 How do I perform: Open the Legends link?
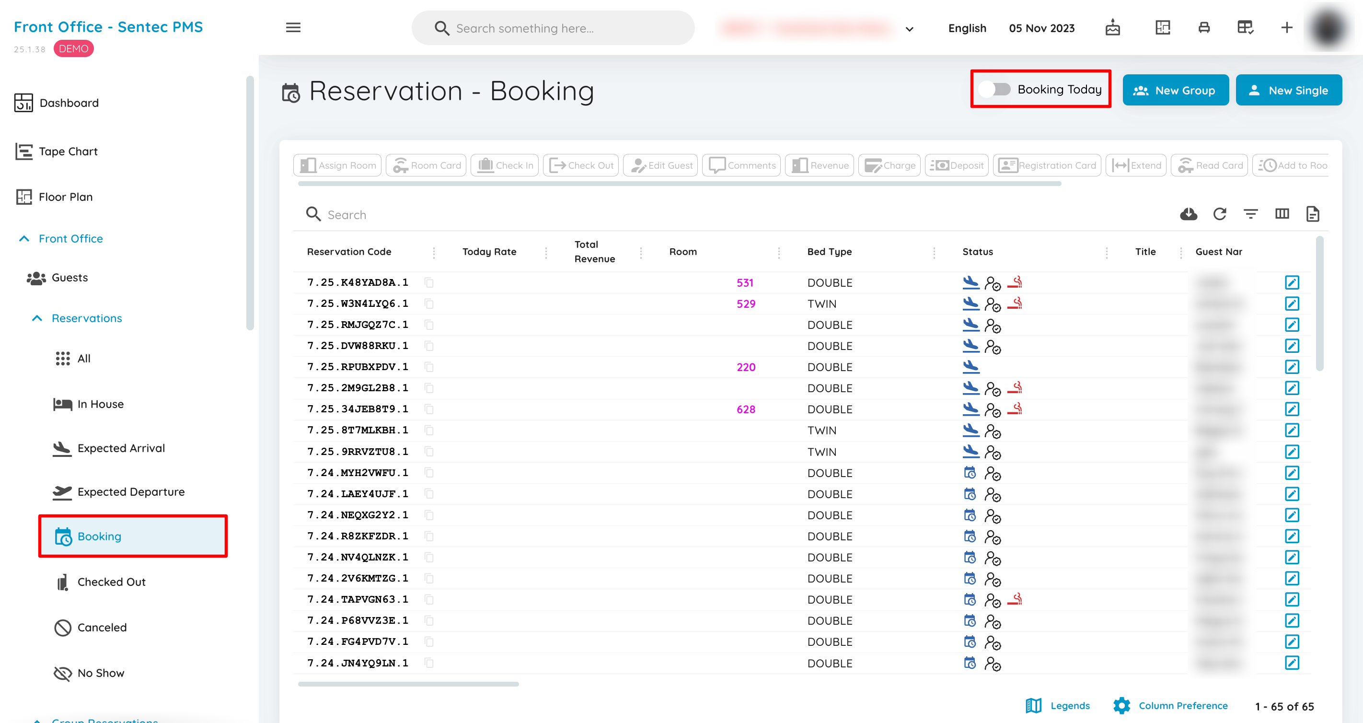pyautogui.click(x=1058, y=706)
